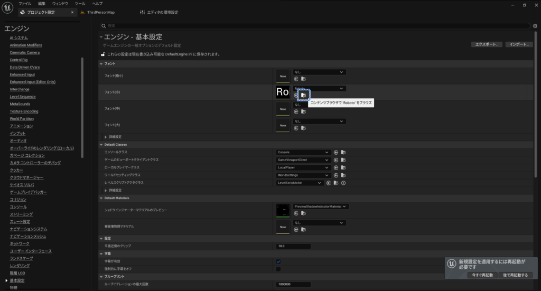This screenshot has height=291, width=541.
Task: Open AI システム settings category
Action: 18,38
